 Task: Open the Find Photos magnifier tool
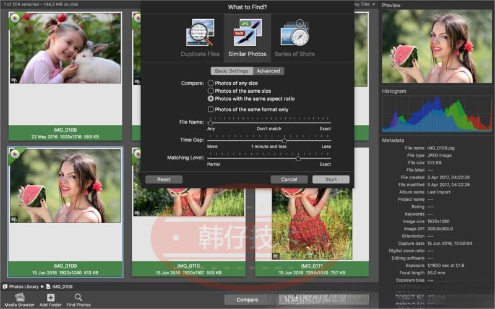[79, 297]
